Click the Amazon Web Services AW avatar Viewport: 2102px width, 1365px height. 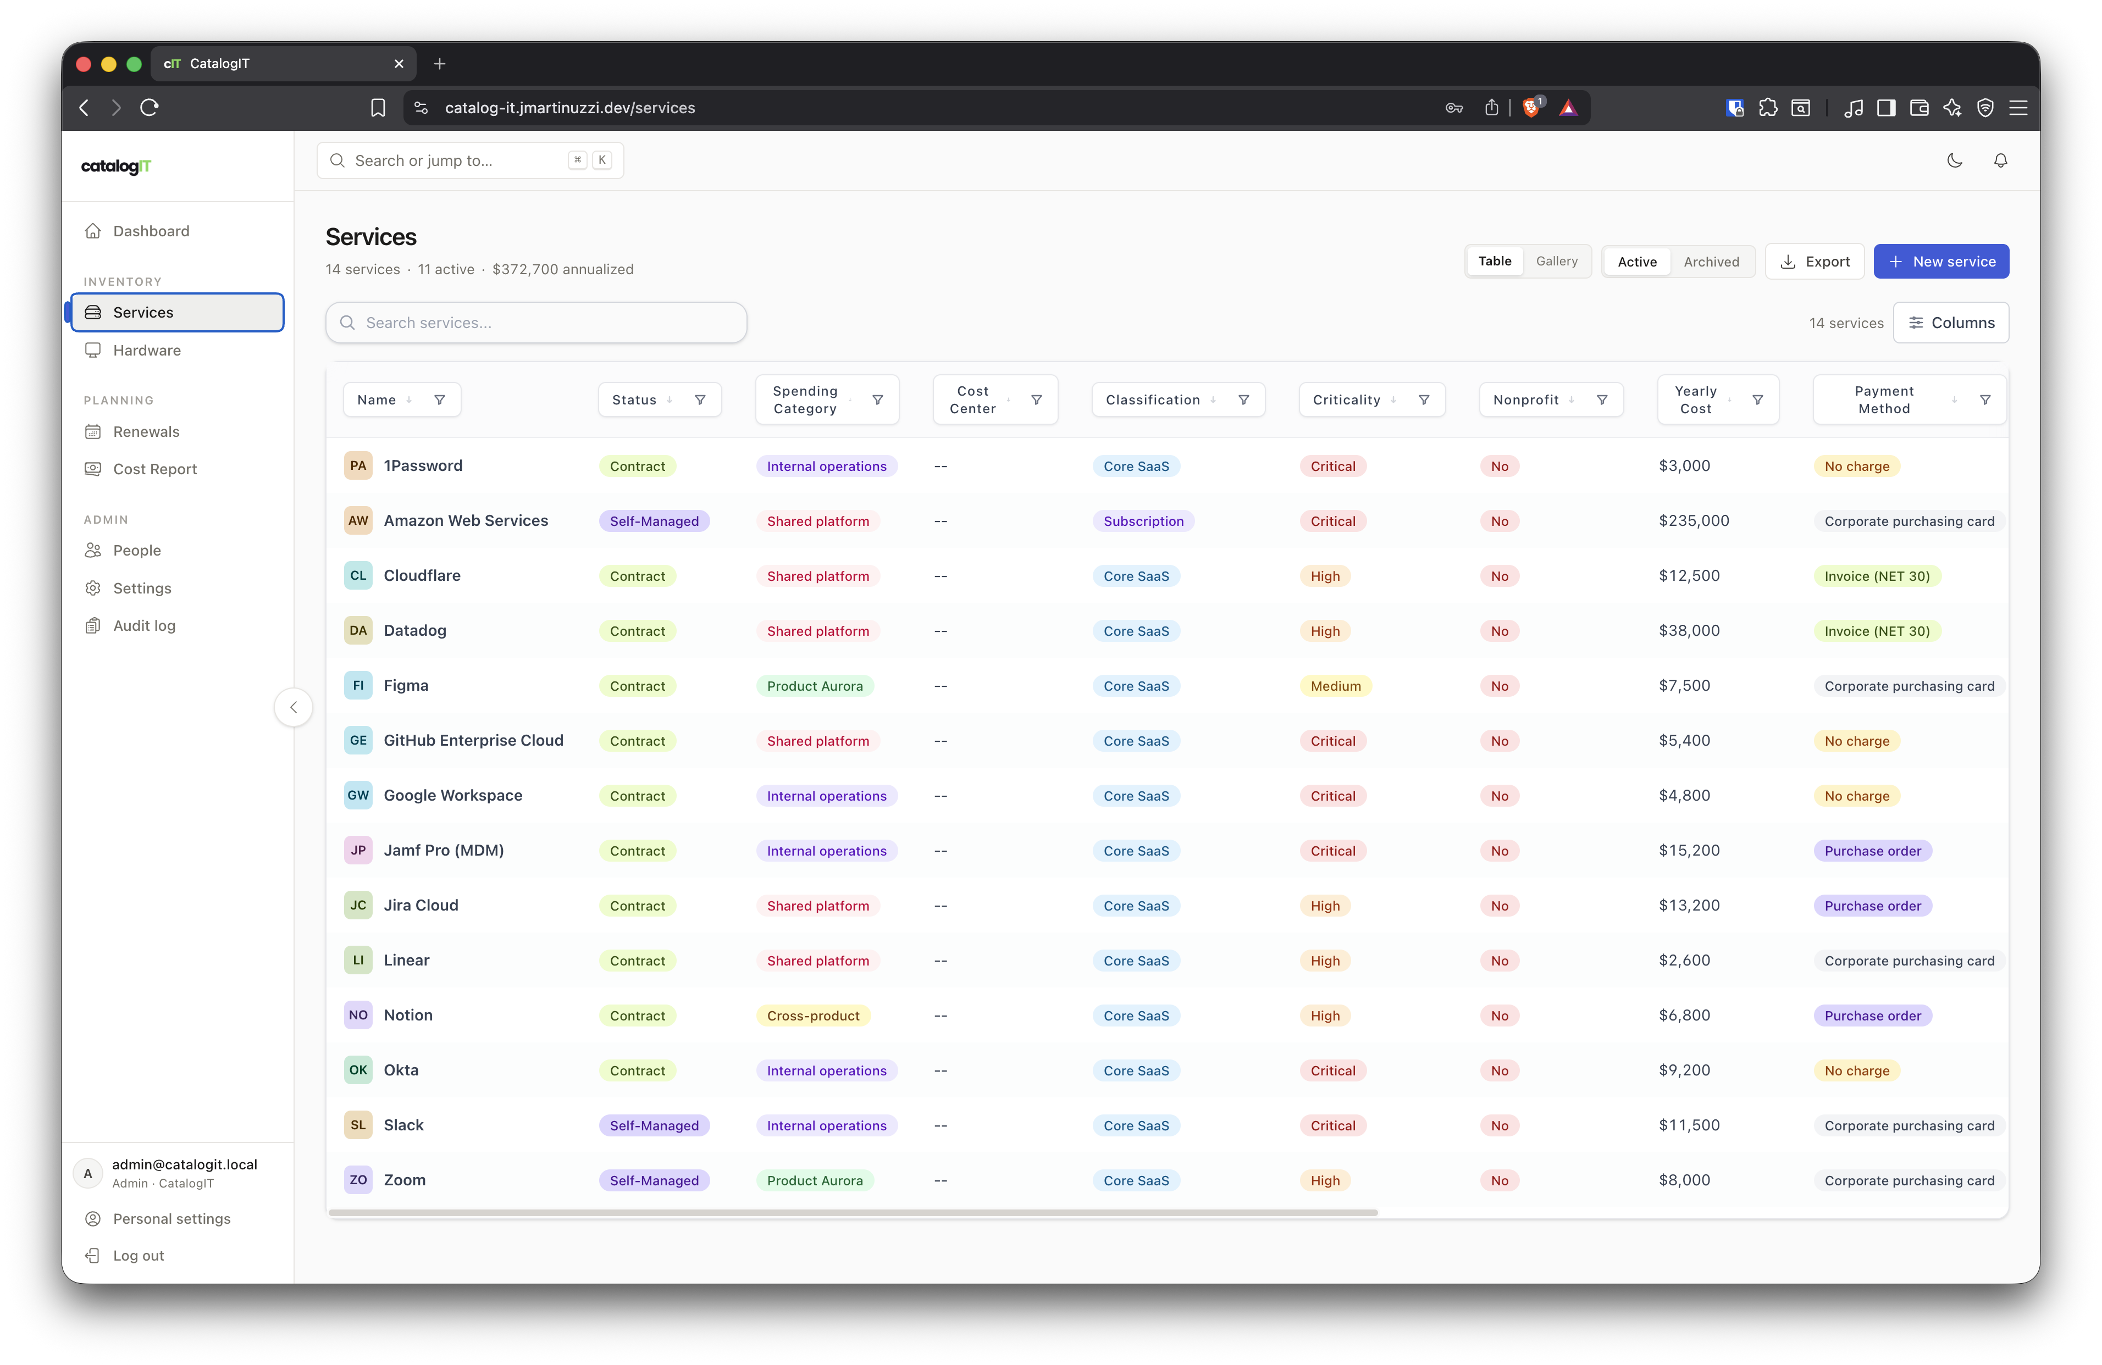tap(358, 521)
